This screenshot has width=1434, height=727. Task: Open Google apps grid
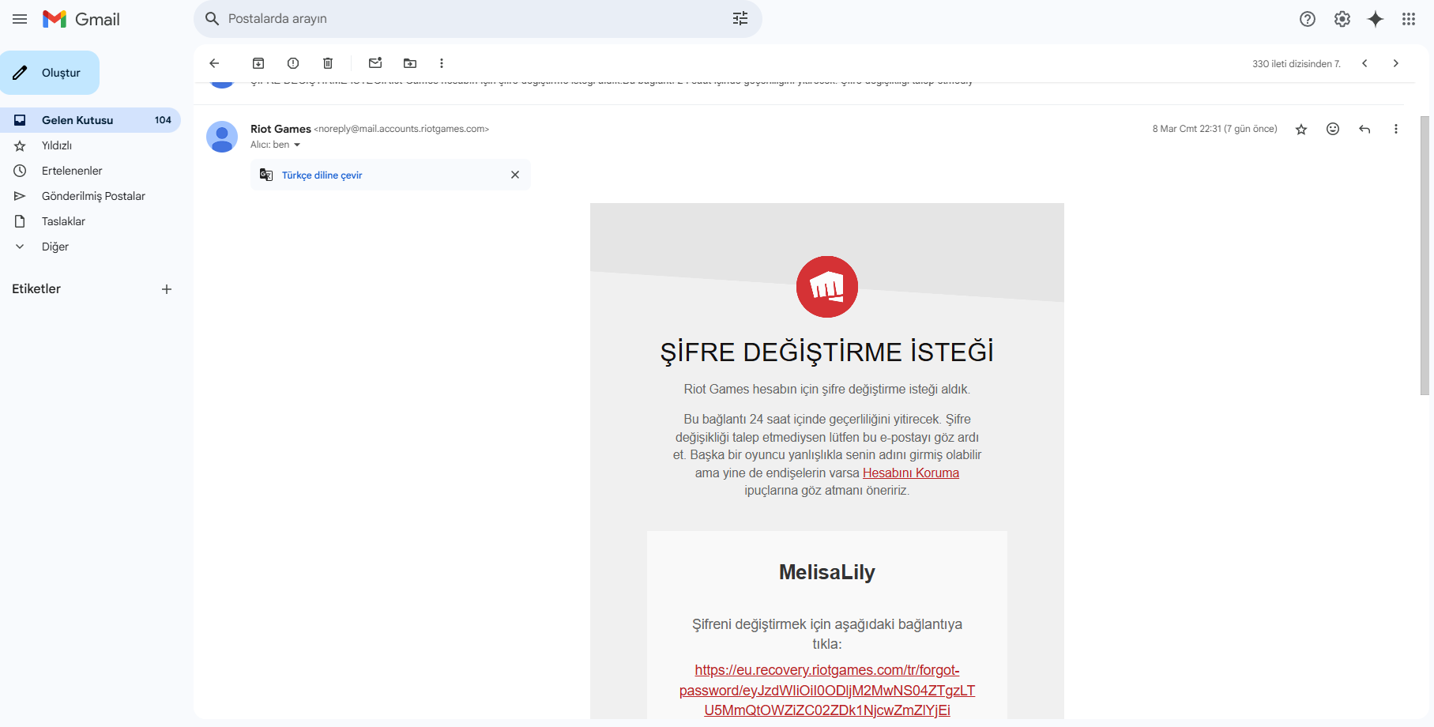pos(1409,19)
